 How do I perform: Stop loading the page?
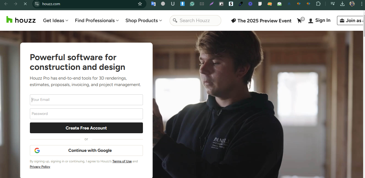pyautogui.click(x=25, y=4)
